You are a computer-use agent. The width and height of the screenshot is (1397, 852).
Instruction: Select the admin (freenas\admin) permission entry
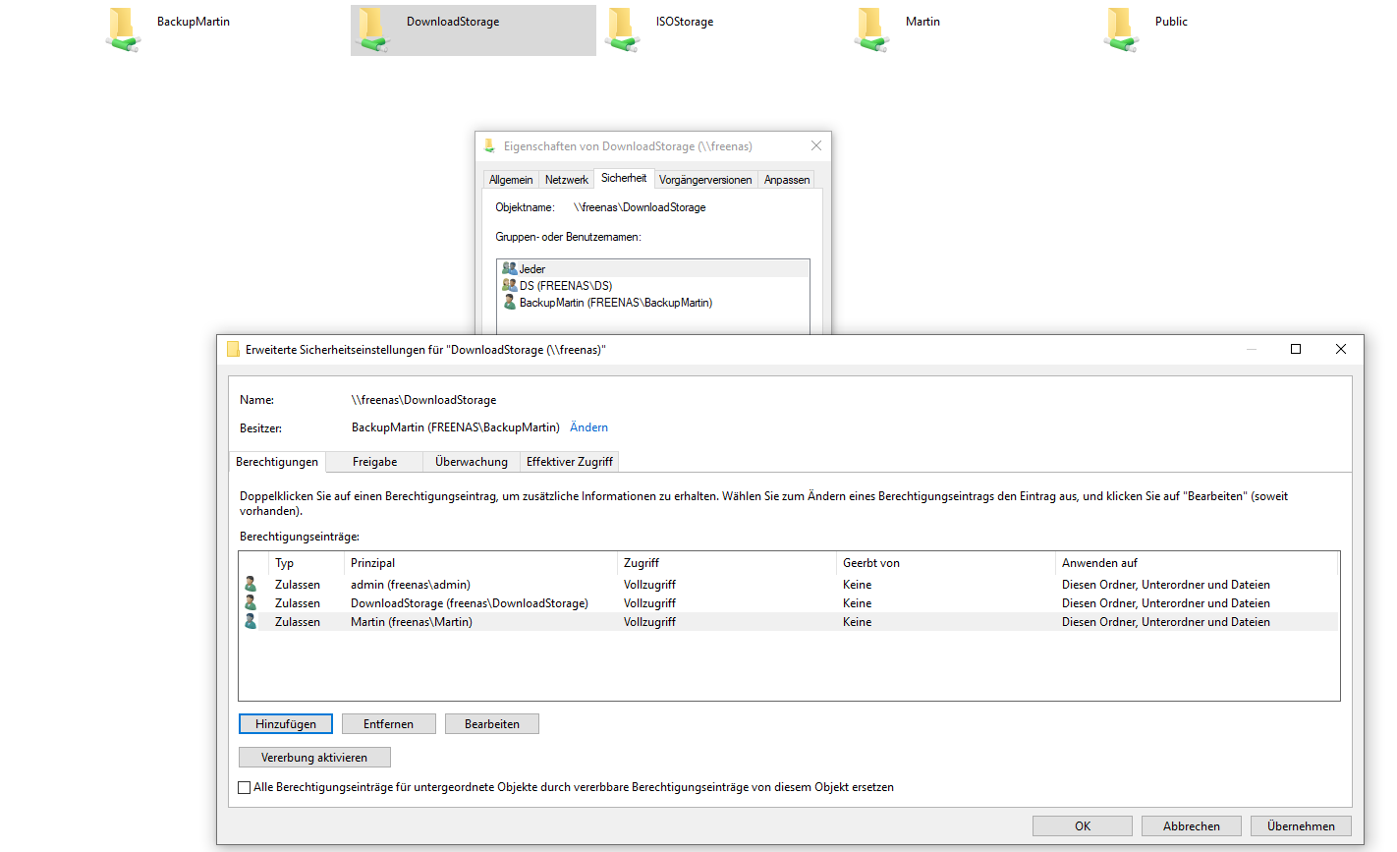coord(411,585)
